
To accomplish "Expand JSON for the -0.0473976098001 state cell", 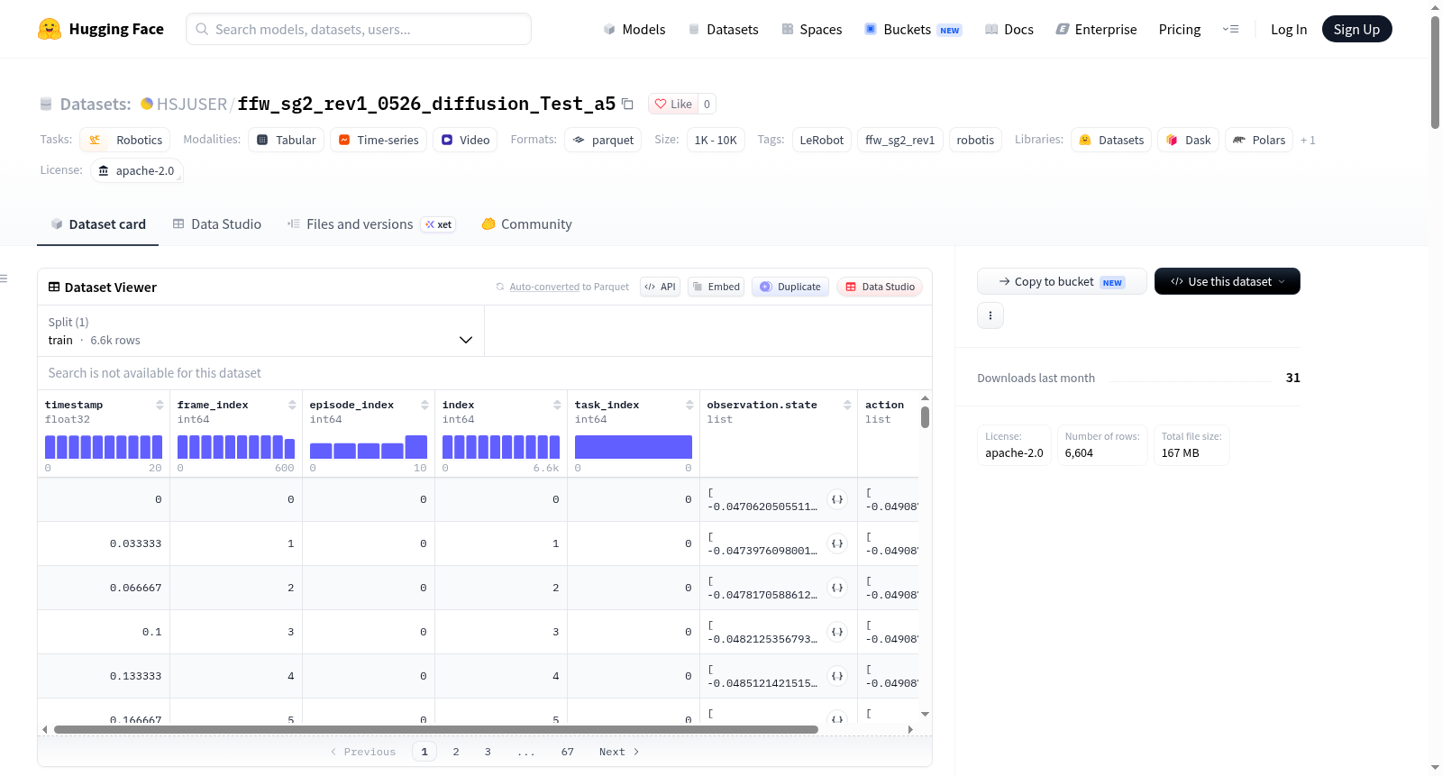I will 837,543.
